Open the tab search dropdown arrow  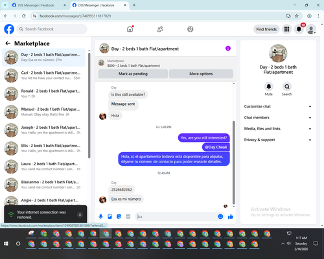pyautogui.click(x=5, y=5)
